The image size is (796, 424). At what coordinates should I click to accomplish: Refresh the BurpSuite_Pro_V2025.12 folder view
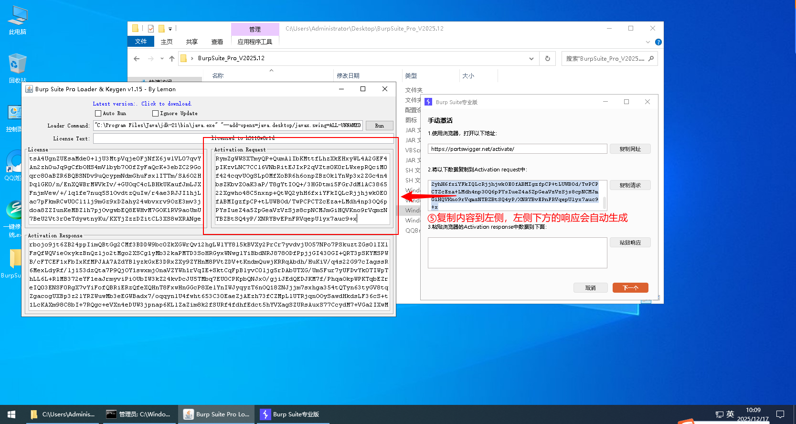click(x=548, y=59)
